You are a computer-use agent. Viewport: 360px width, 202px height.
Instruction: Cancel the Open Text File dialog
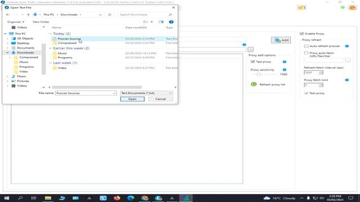click(x=160, y=99)
